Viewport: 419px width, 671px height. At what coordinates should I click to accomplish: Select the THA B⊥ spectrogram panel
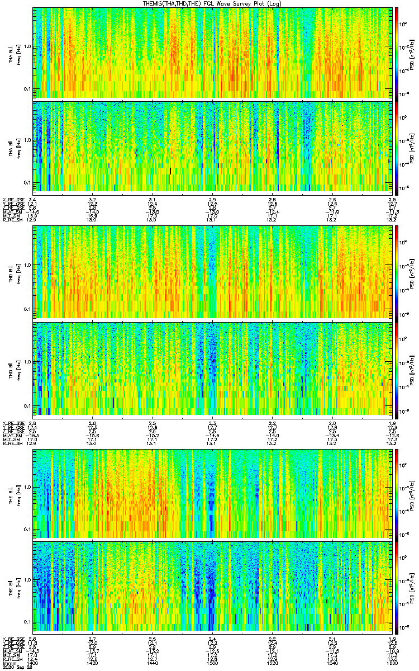pyautogui.click(x=212, y=53)
